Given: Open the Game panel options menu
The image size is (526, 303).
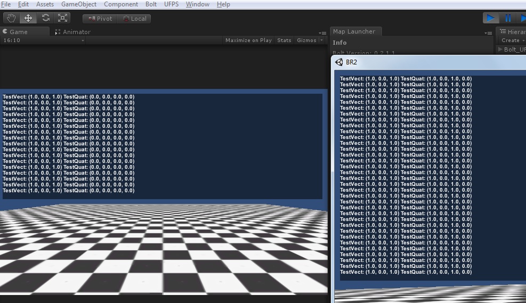Looking at the screenshot, I should point(322,33).
